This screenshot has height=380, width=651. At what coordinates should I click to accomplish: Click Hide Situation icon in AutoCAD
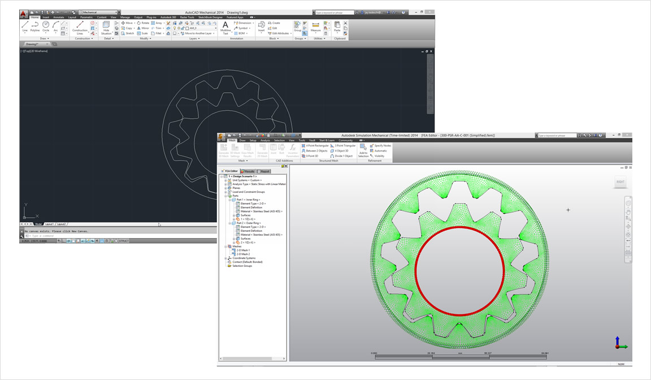click(106, 28)
